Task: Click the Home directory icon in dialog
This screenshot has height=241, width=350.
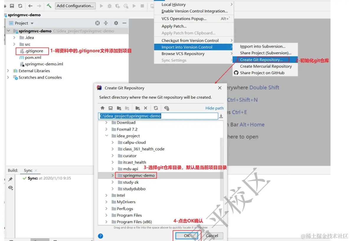Action: point(102,108)
